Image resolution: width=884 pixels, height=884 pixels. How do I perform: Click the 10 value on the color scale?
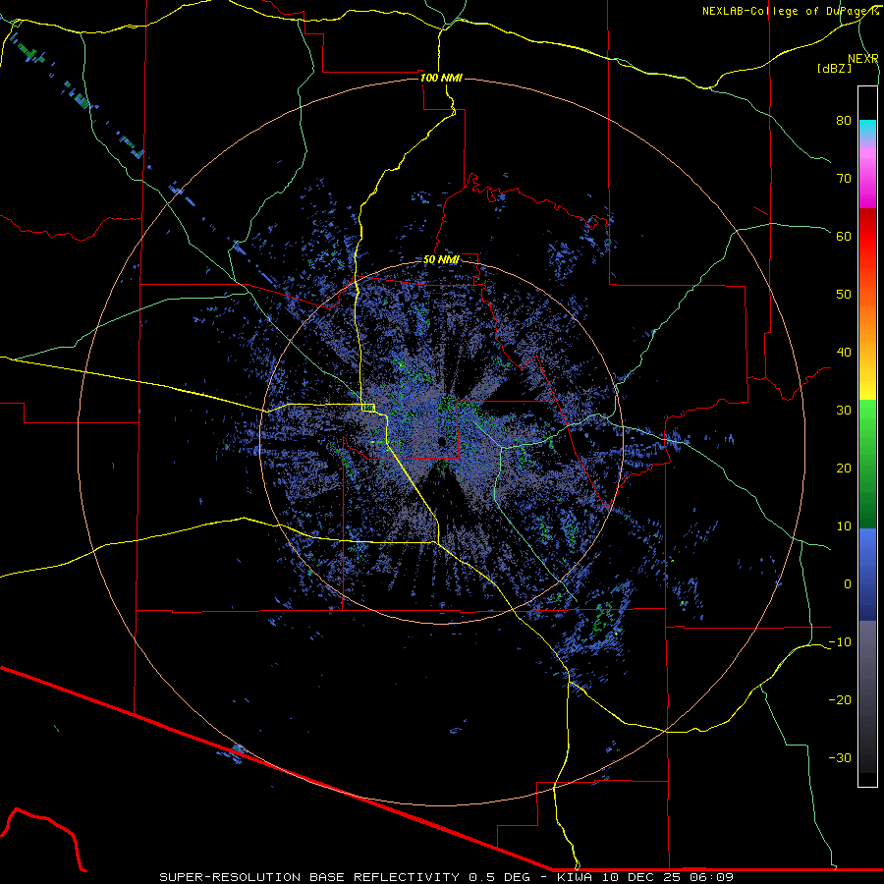pyautogui.click(x=844, y=526)
